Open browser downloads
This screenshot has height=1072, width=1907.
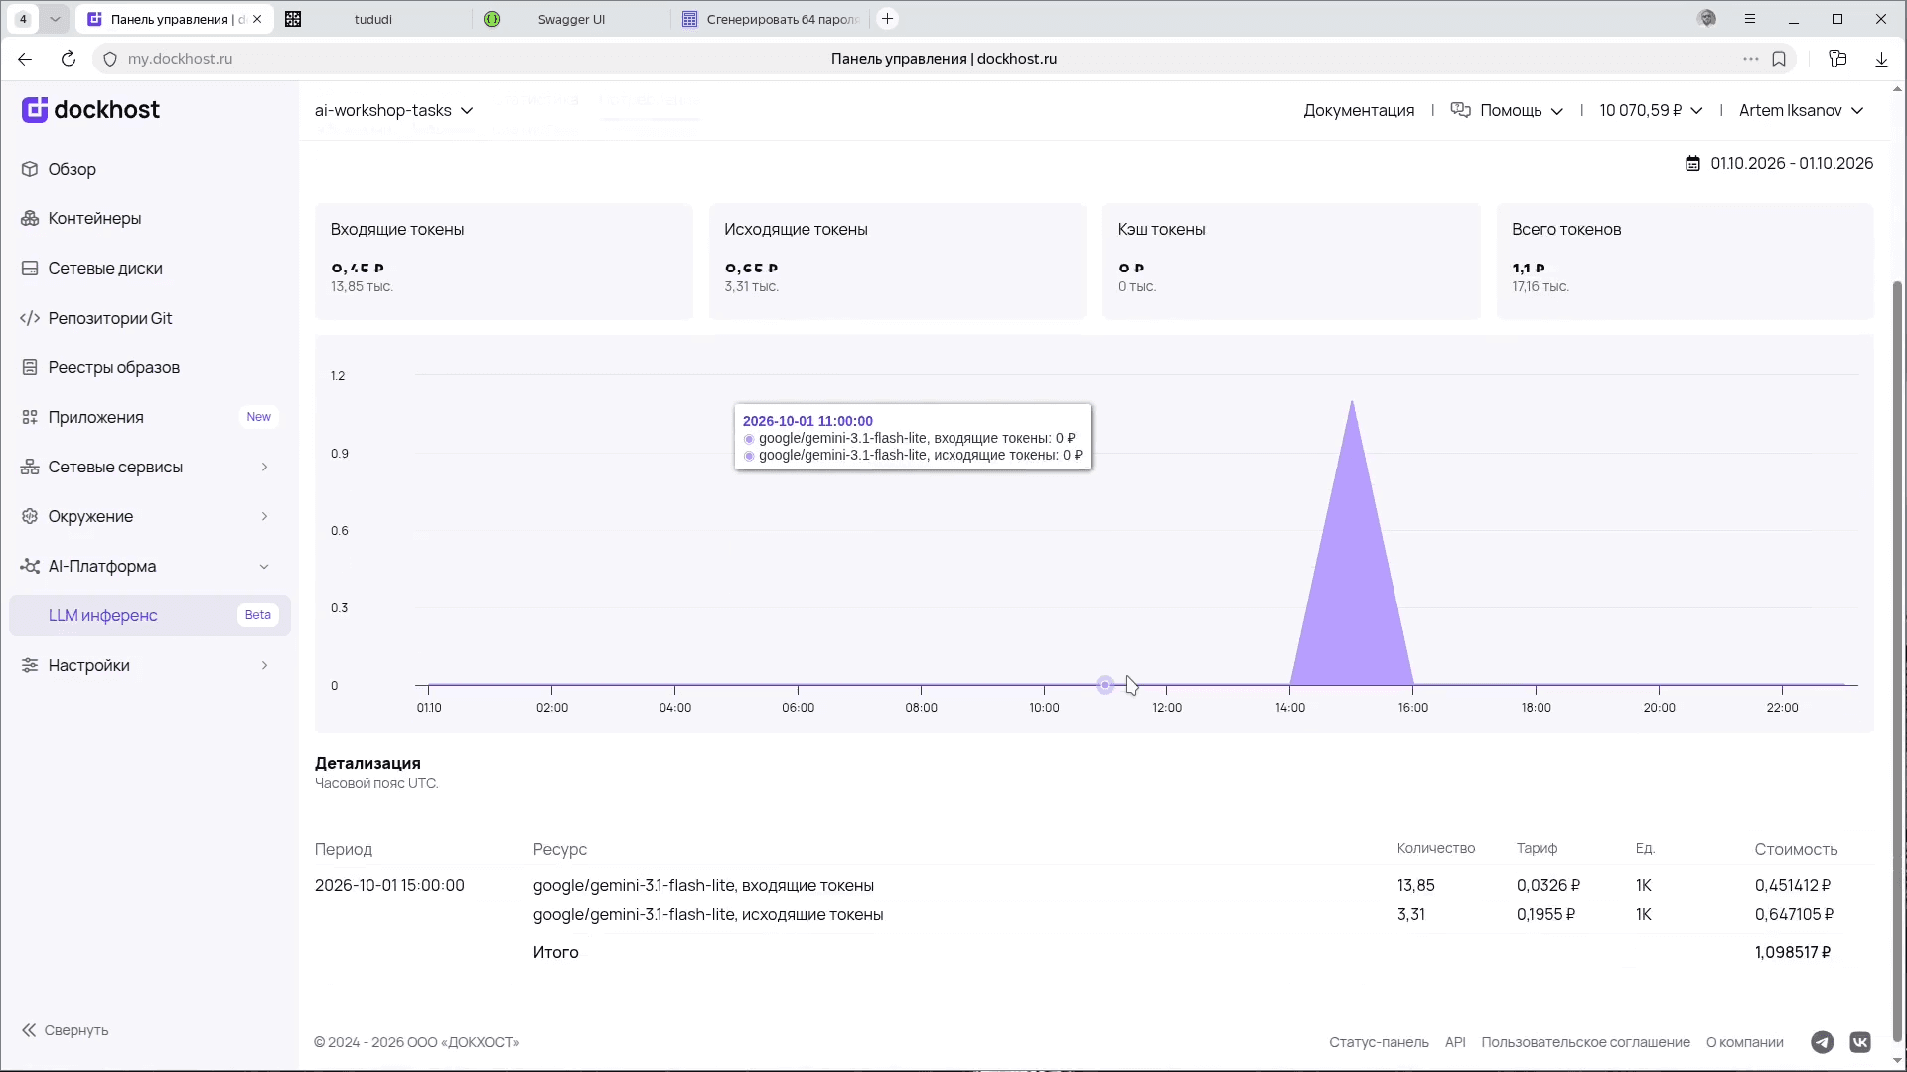(x=1881, y=59)
